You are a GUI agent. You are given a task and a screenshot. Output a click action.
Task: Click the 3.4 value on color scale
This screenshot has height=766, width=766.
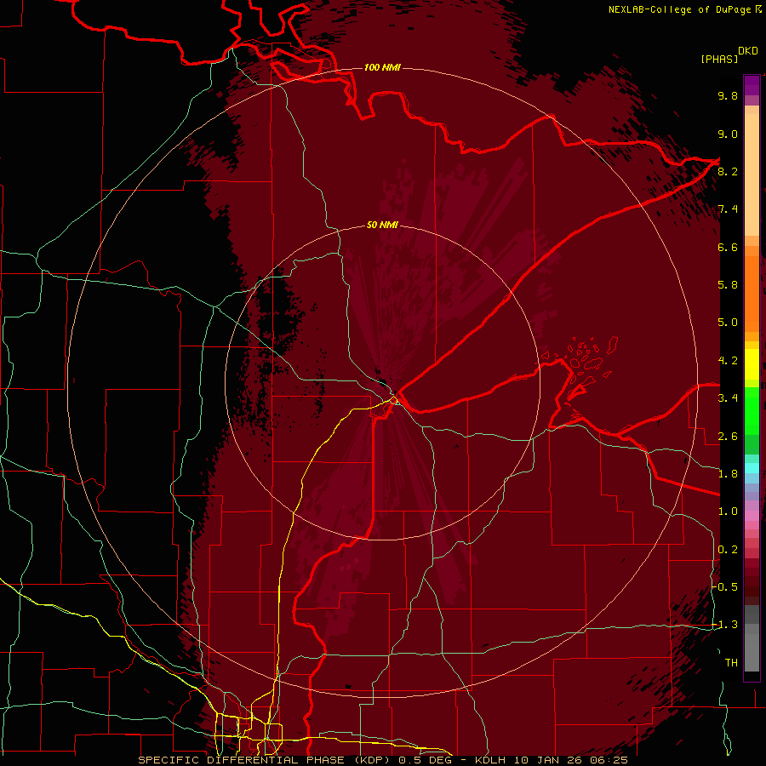pyautogui.click(x=728, y=398)
